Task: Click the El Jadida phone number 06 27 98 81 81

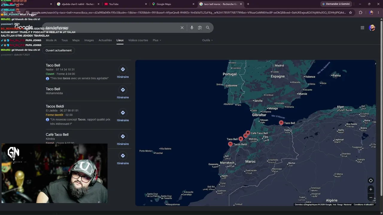Action: click(69, 110)
